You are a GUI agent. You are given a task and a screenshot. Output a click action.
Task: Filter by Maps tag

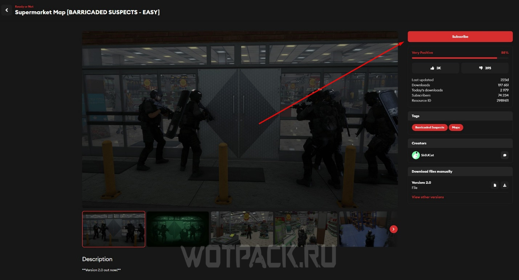coord(456,127)
